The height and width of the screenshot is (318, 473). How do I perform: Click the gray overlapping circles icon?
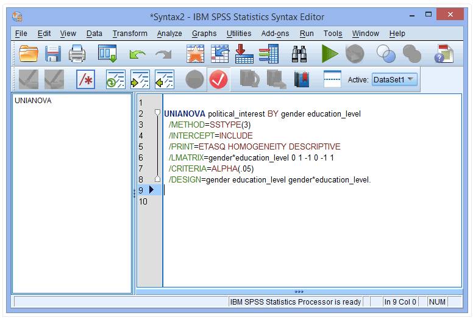[x=412, y=54]
